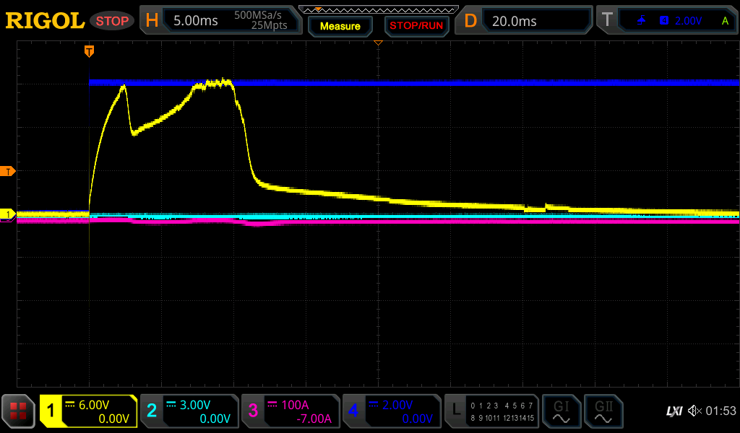This screenshot has width=740, height=433.
Task: Toggle channel 1 with 6.00V scale
Action: pyautogui.click(x=88, y=411)
